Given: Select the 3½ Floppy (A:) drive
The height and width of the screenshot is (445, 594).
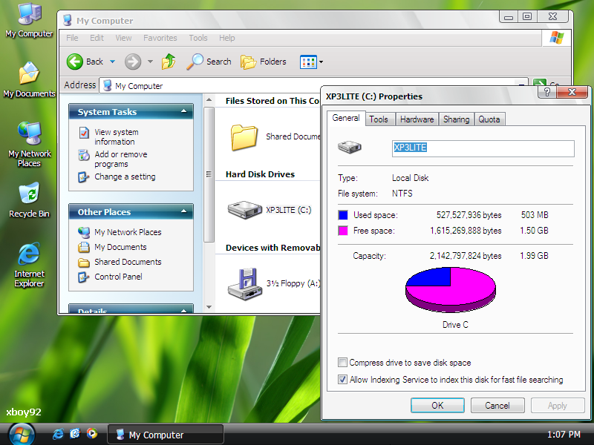Looking at the screenshot, I should pyautogui.click(x=244, y=283).
